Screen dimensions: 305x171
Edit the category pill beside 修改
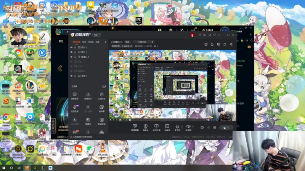click(144, 42)
